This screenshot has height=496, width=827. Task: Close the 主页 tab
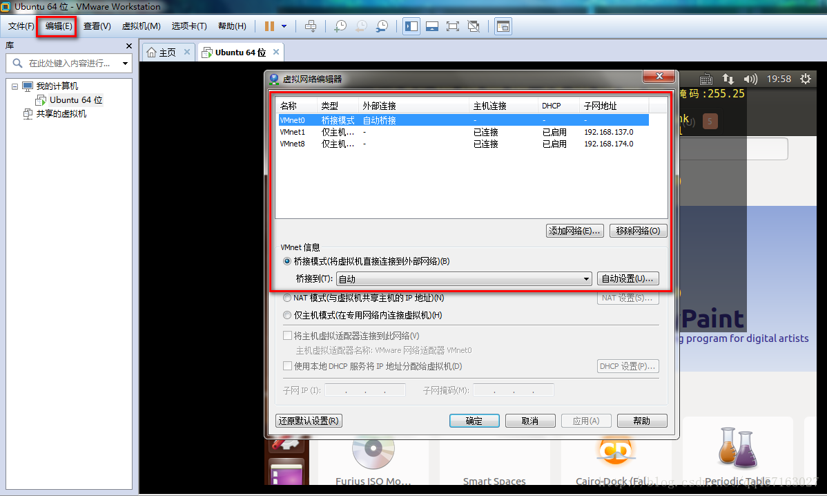coord(186,52)
